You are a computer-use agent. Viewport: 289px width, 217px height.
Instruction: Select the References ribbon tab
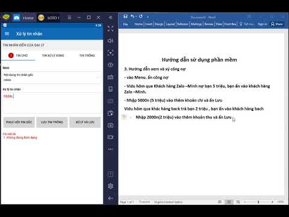pyautogui.click(x=182, y=24)
